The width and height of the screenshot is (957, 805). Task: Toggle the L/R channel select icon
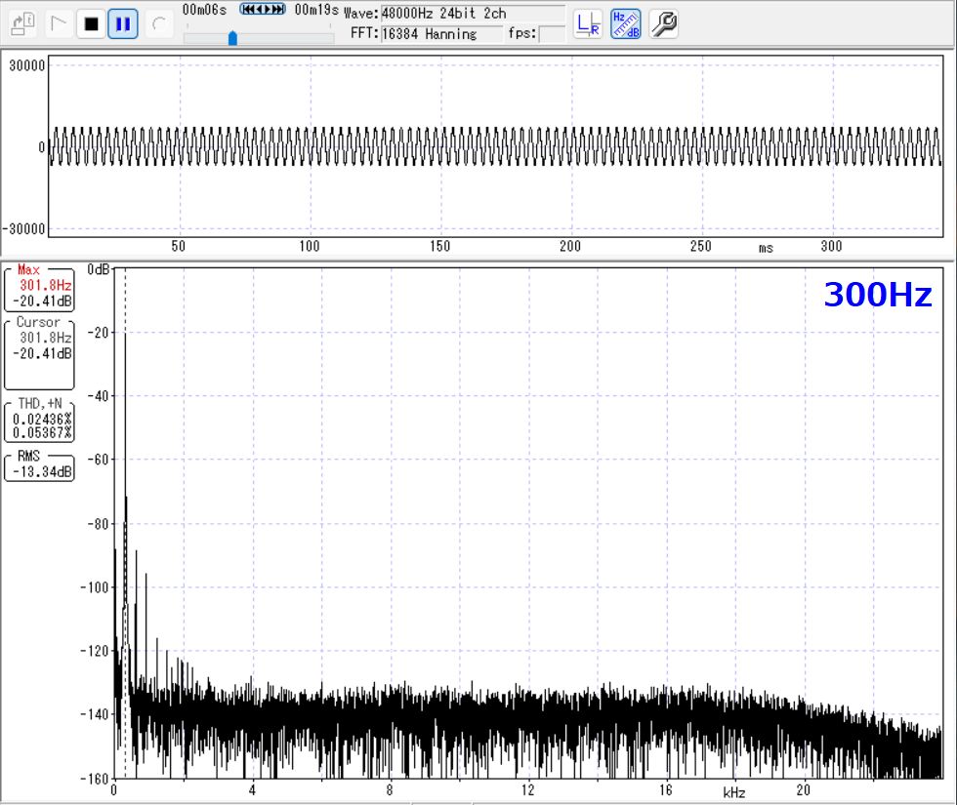click(x=588, y=23)
